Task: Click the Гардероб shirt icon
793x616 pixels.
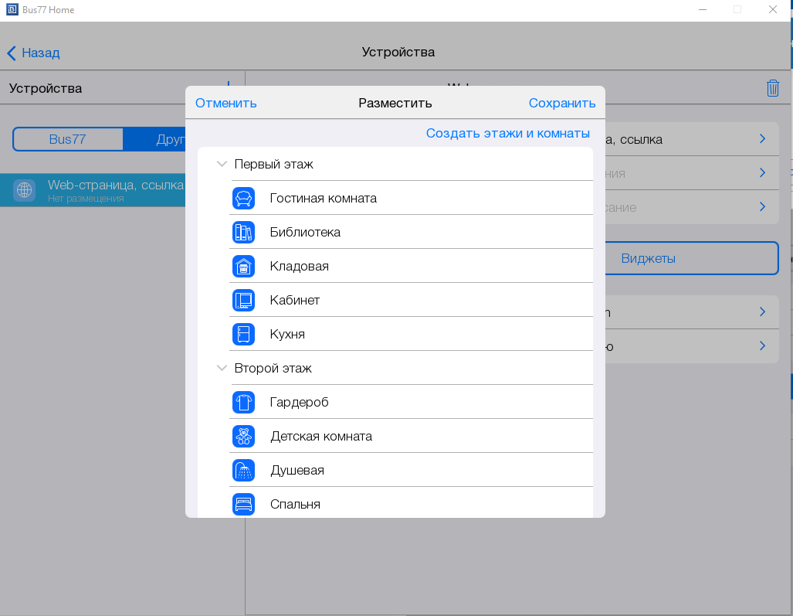Action: pos(243,403)
